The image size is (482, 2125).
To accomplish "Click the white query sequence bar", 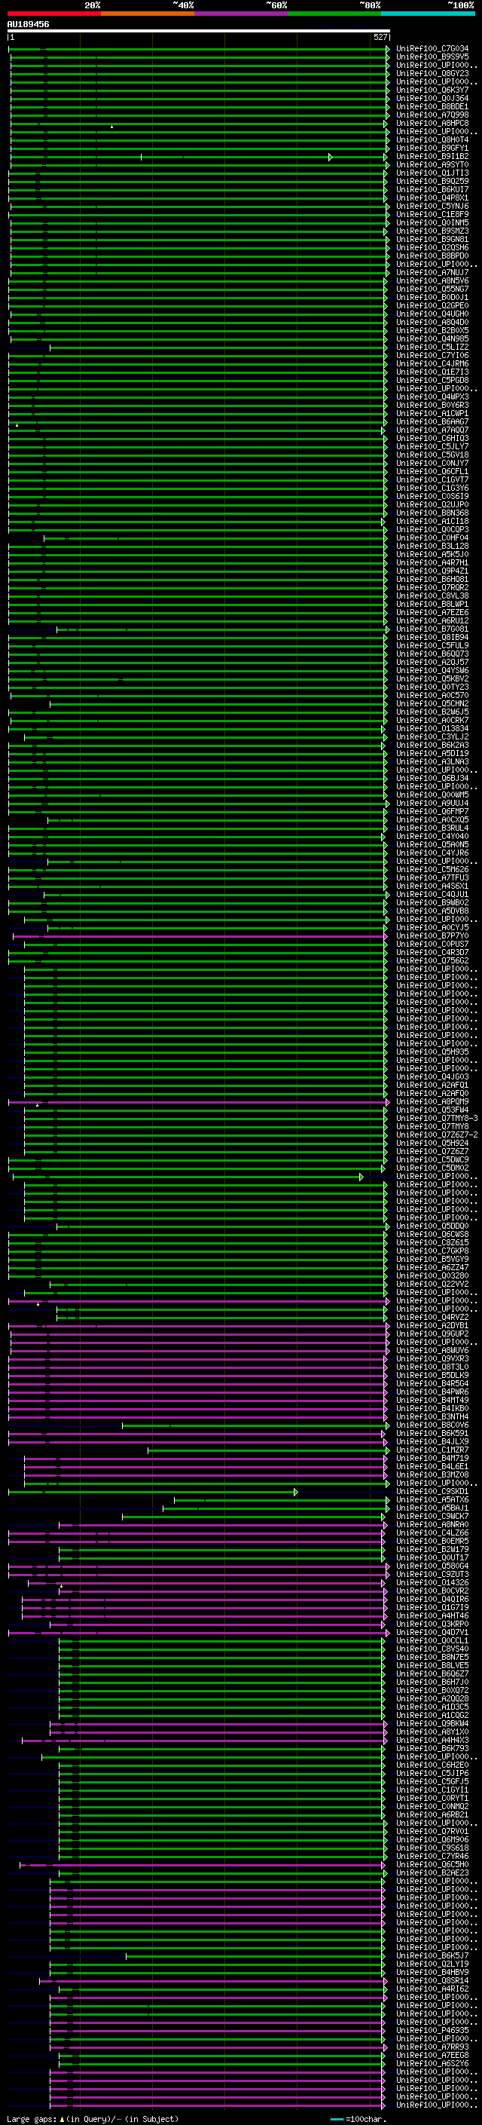I will point(199,30).
